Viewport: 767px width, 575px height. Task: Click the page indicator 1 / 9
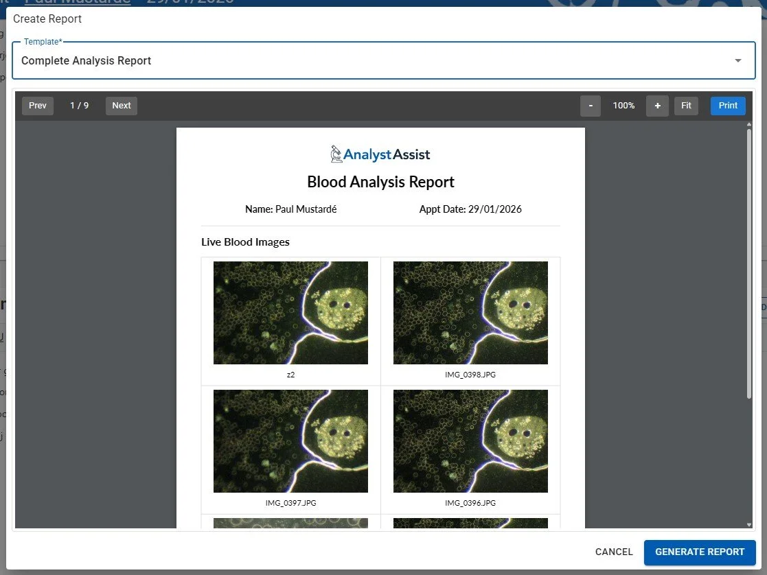pyautogui.click(x=79, y=106)
